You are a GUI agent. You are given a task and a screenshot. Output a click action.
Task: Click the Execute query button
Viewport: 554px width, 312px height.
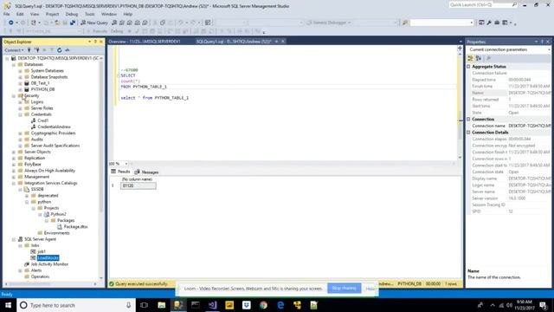97,31
